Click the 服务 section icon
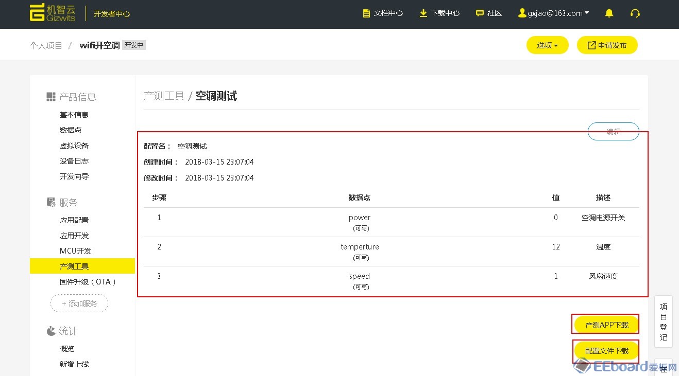Image resolution: width=679 pixels, height=376 pixels. 51,202
